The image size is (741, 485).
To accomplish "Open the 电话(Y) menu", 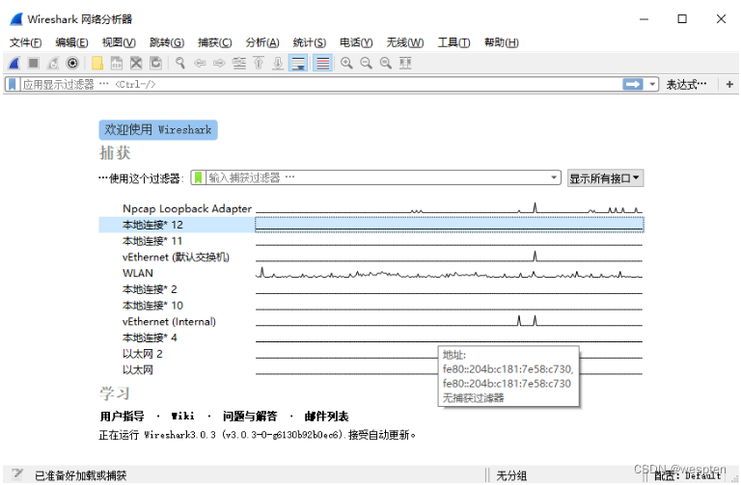I will (x=356, y=43).
